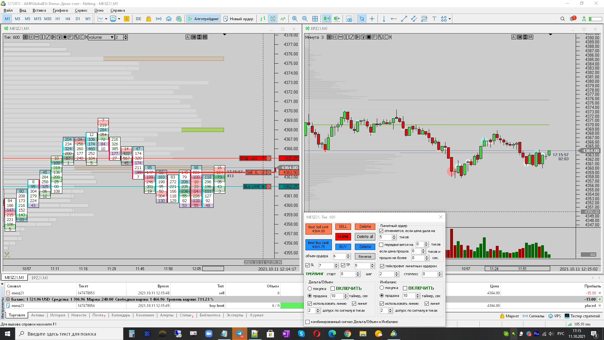Open chart type dropdown arrow
604x340 pixels.
(x=106, y=19)
